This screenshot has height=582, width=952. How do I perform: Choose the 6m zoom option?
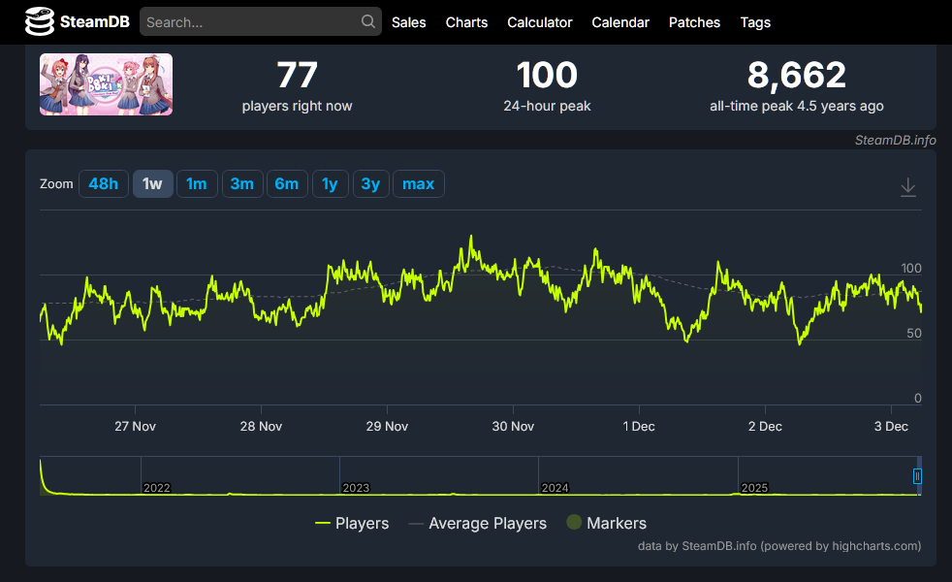tap(287, 184)
